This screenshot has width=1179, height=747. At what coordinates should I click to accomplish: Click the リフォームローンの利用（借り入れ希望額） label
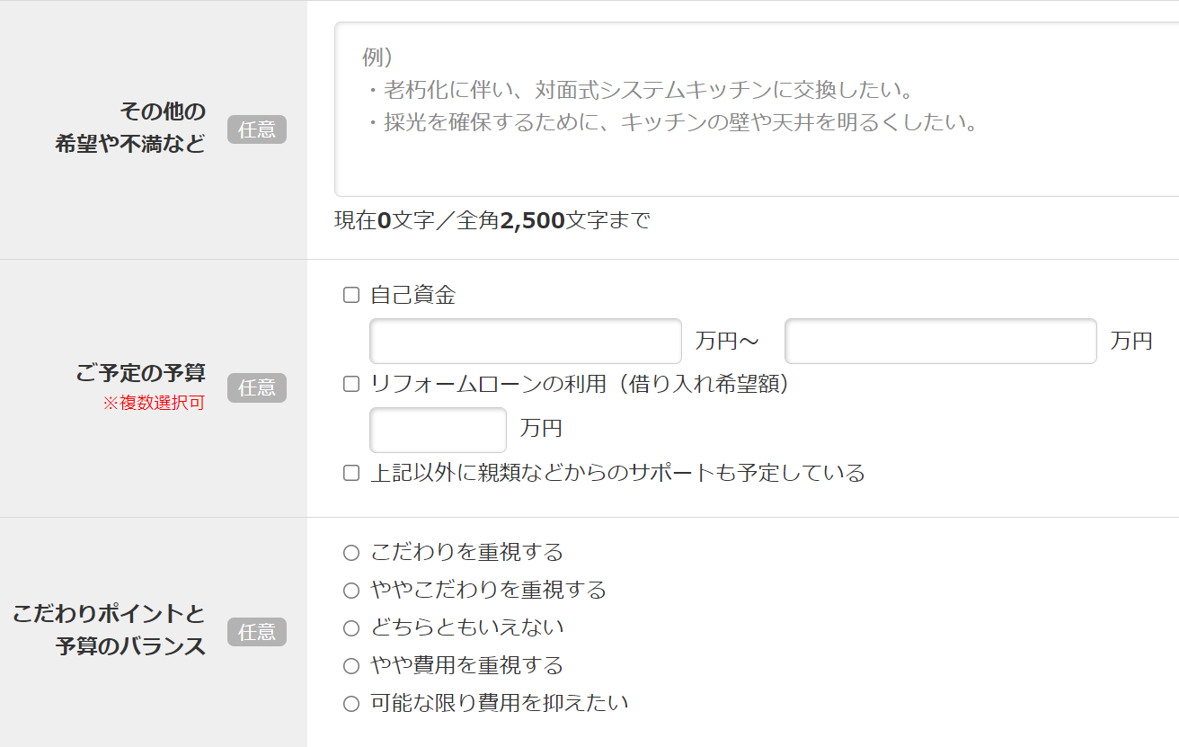tap(583, 384)
